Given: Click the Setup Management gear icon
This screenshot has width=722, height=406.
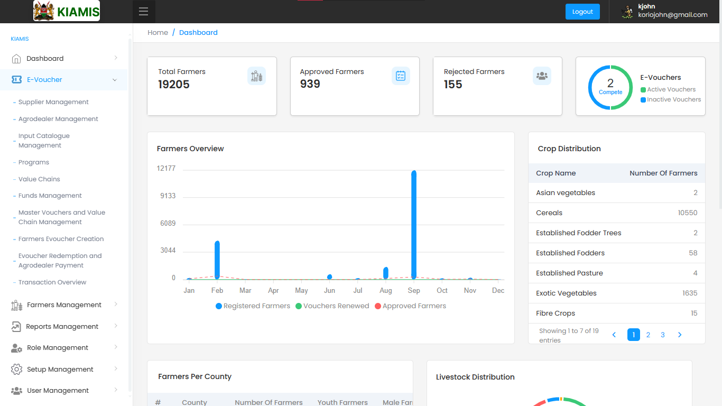Looking at the screenshot, I should (x=16, y=369).
